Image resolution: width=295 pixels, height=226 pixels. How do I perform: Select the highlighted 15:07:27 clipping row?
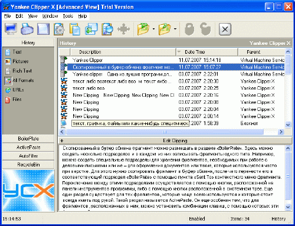click(172, 67)
